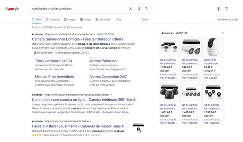243x142 pixels.
Task: Expand dropdown arrow next to bascom-cameras URL
Action: click(x=91, y=121)
